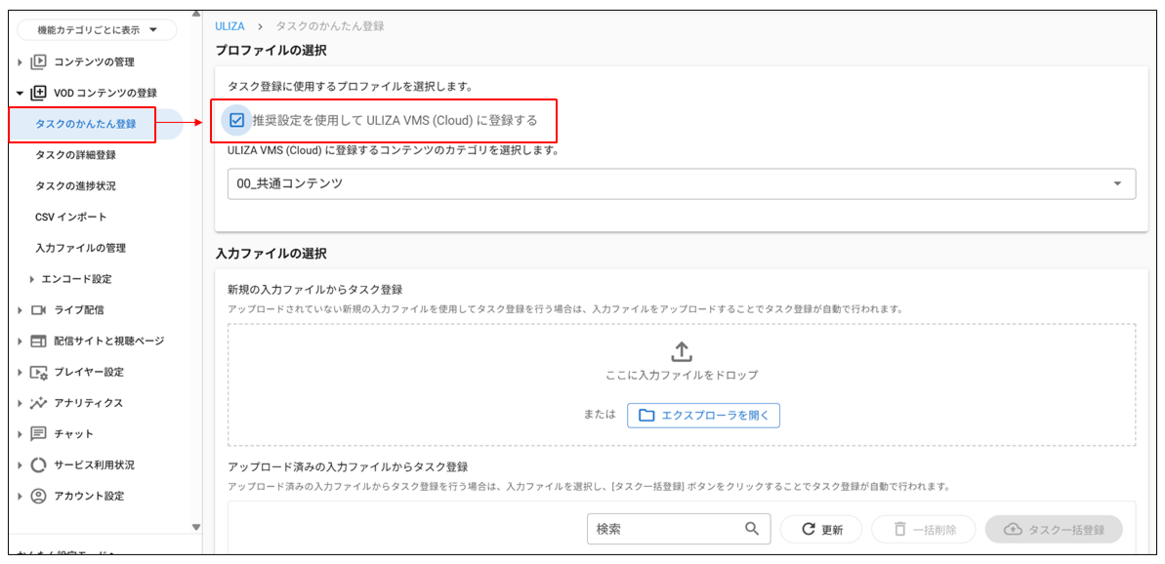
Task: Open アカウント設定 via its account icon
Action: pos(38,497)
